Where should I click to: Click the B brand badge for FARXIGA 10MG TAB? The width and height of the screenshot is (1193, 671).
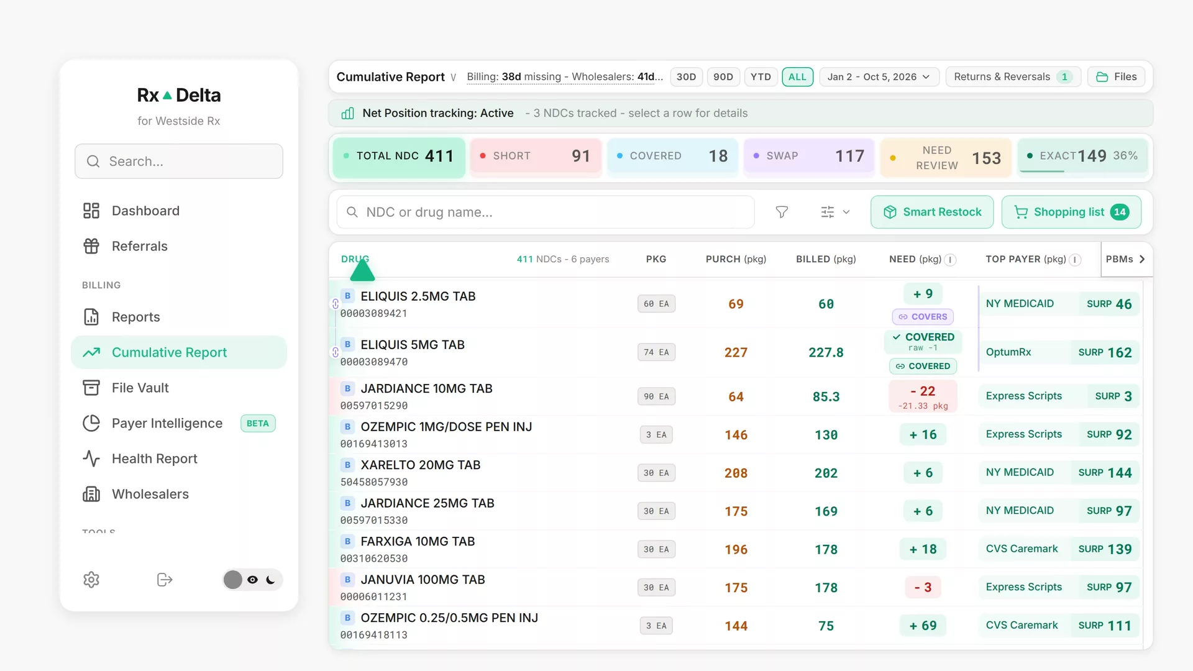click(x=347, y=541)
